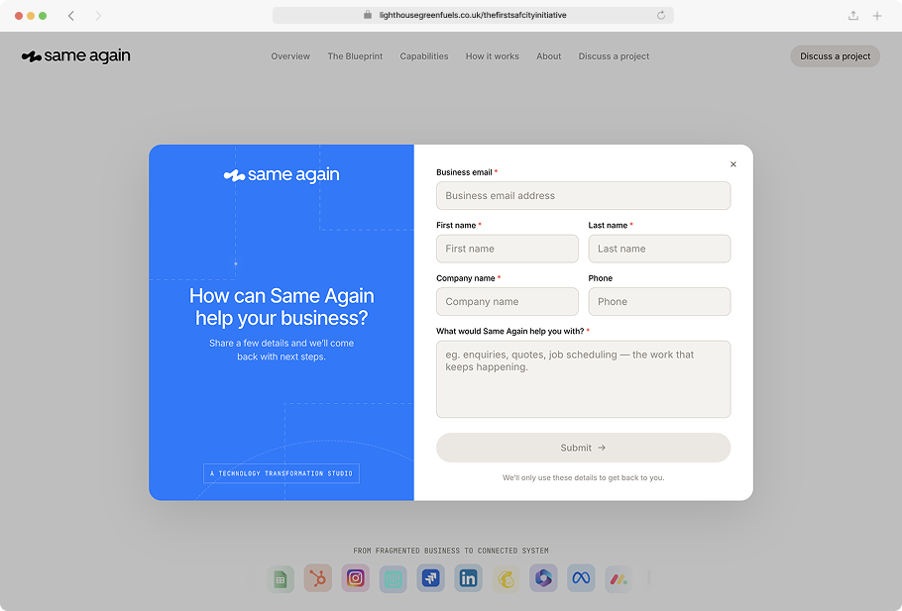Click 'From fragmented business to connected system' text
This screenshot has height=611, width=902.
[451, 551]
